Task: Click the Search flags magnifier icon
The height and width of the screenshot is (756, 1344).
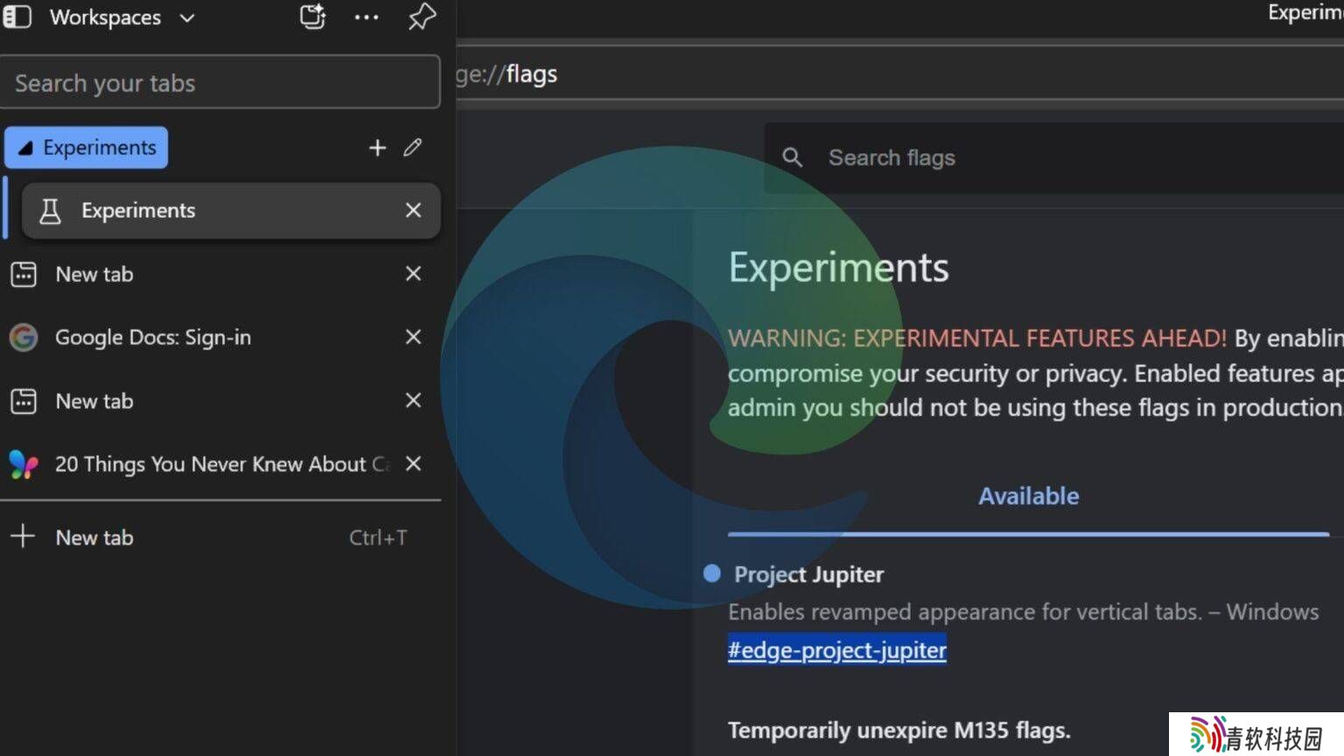Action: tap(792, 157)
